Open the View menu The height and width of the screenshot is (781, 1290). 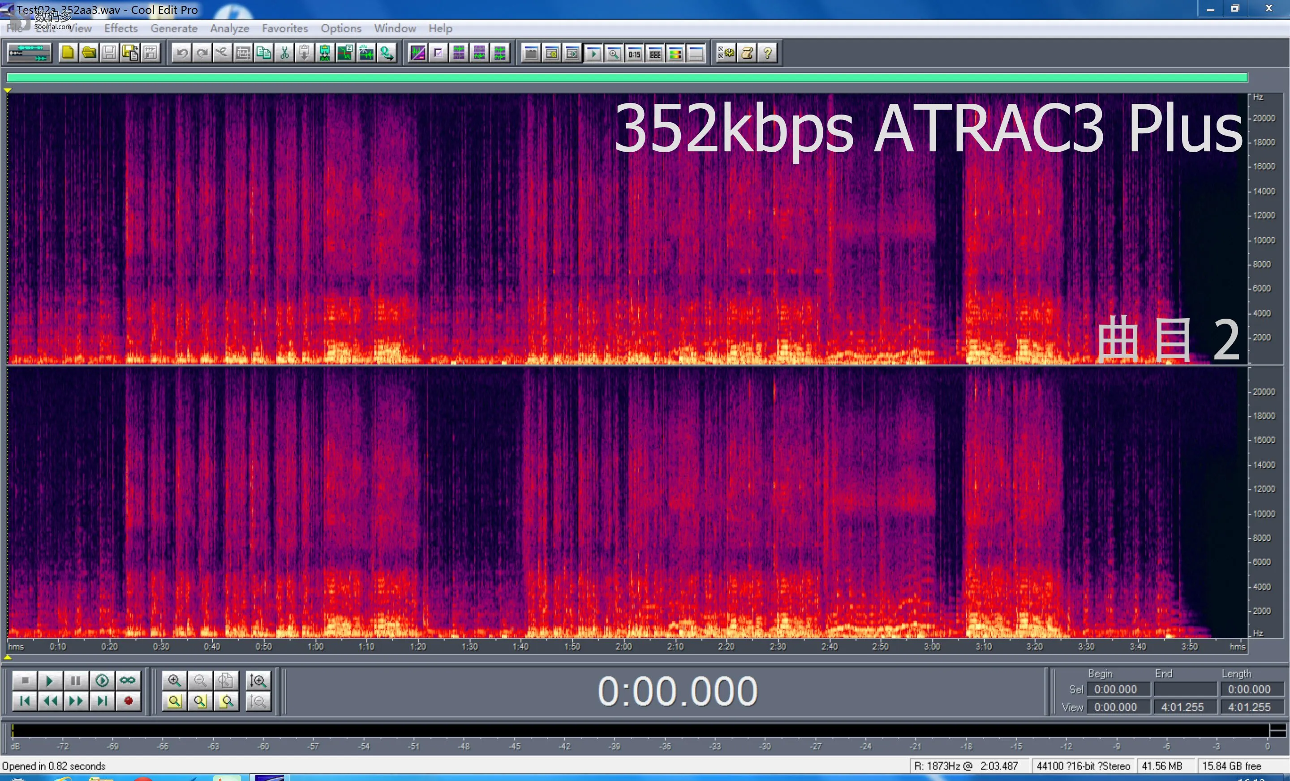(80, 28)
